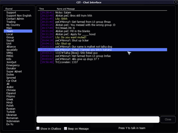Open the Donator channel

[11, 68]
